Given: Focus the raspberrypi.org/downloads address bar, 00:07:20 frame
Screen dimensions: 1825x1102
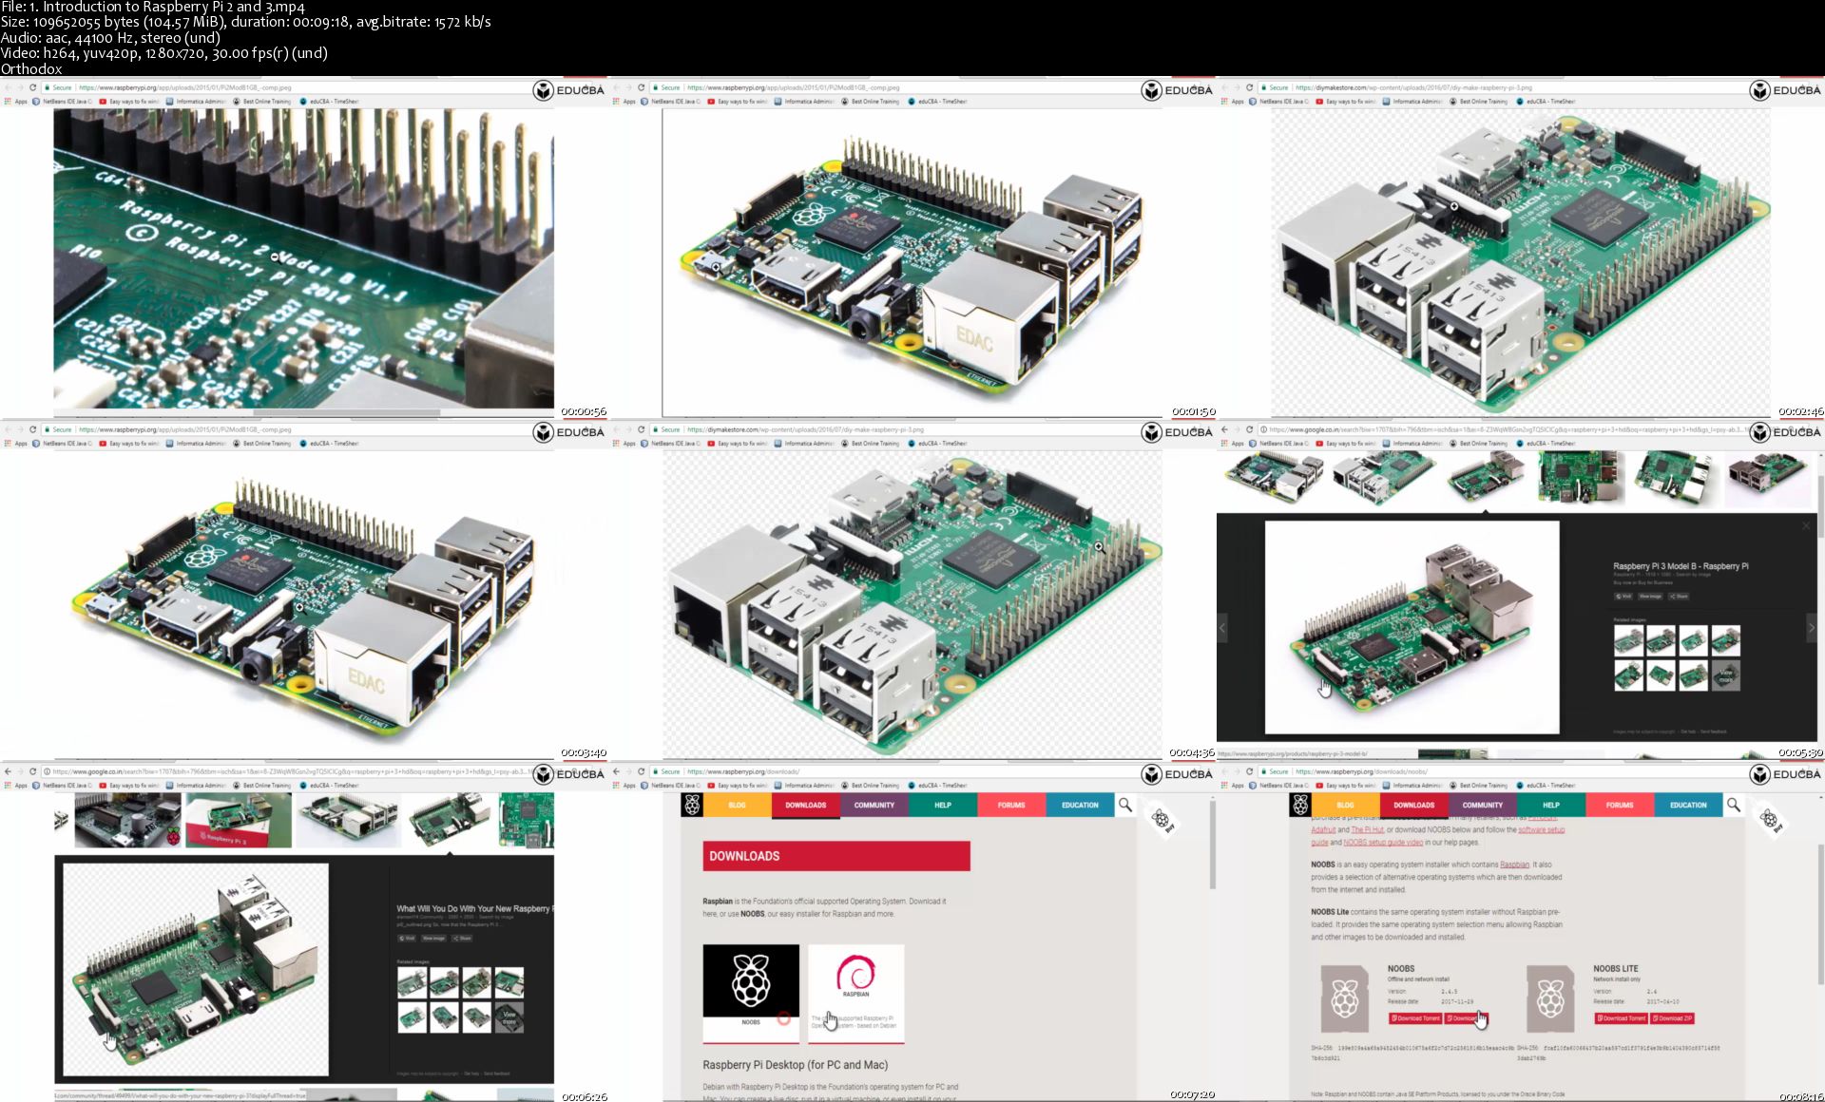Looking at the screenshot, I should 893,771.
